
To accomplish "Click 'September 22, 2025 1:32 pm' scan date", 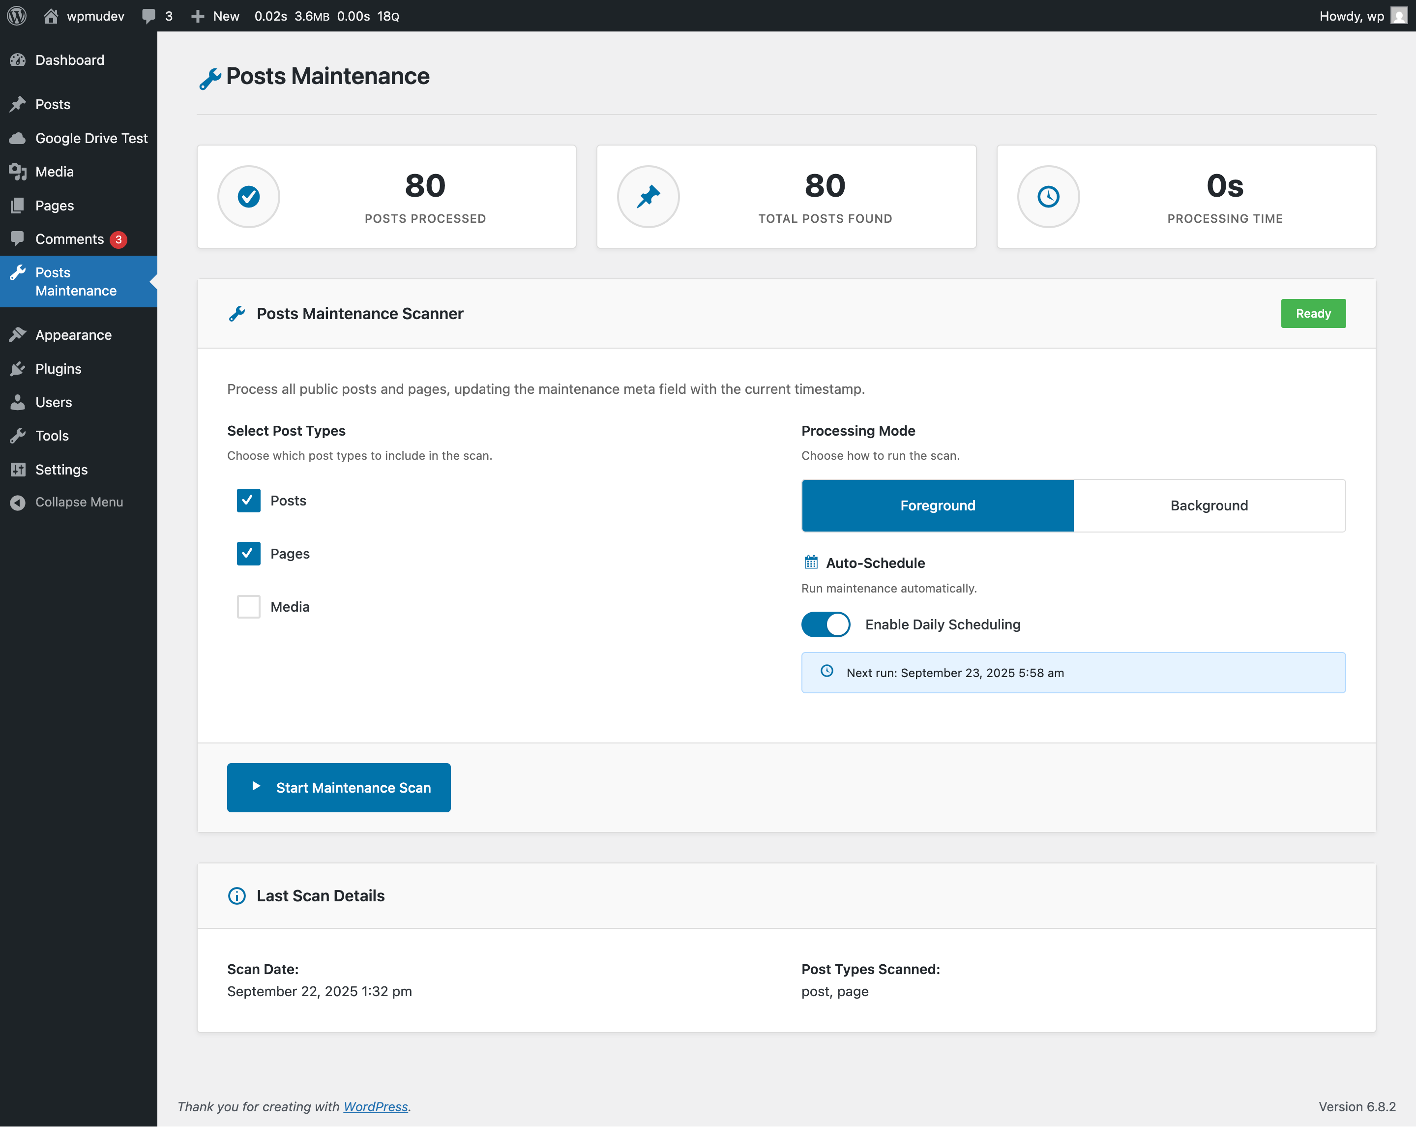I will (x=319, y=991).
